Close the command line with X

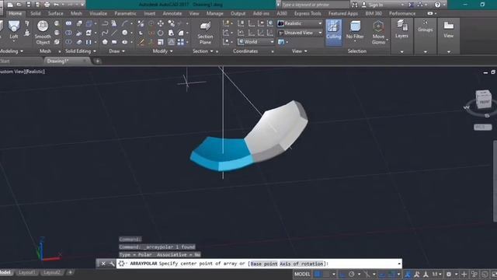tap(103, 264)
